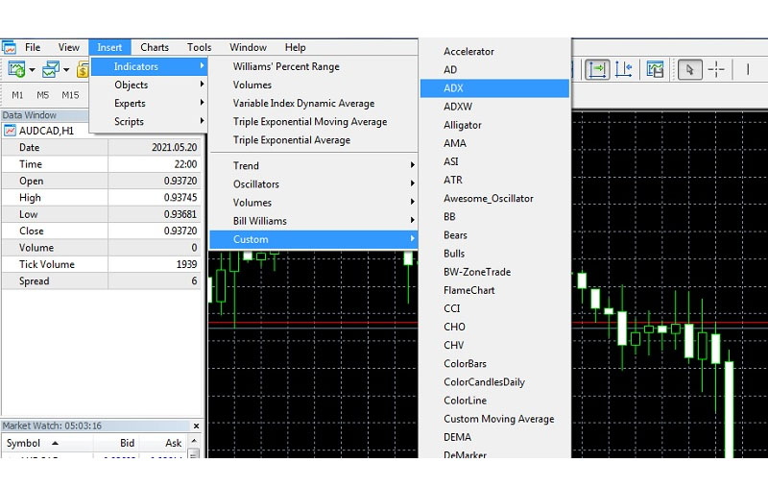Image resolution: width=768 pixels, height=487 pixels.
Task: Open the View menu
Action: tap(68, 47)
